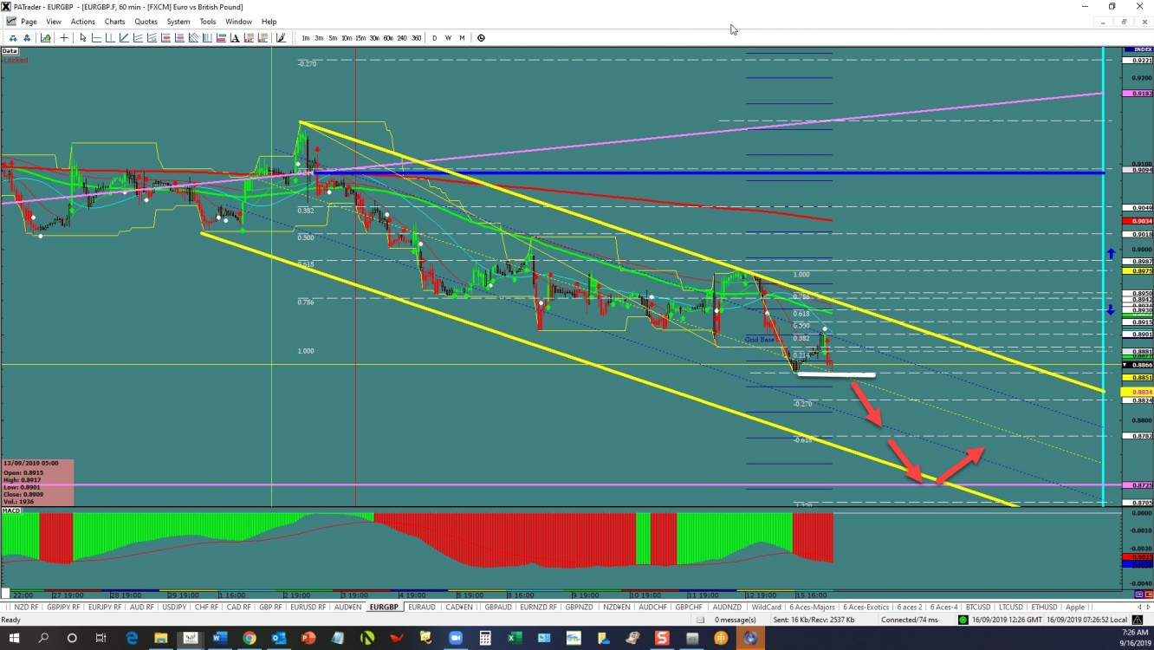Open the View menu
This screenshot has height=650, width=1154.
click(x=54, y=22)
